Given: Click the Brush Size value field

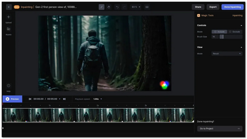Looking at the screenshot, I should pos(215,37).
